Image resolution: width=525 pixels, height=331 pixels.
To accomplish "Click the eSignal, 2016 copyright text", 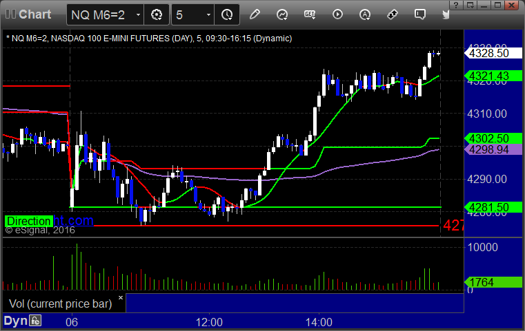I will coord(40,230).
